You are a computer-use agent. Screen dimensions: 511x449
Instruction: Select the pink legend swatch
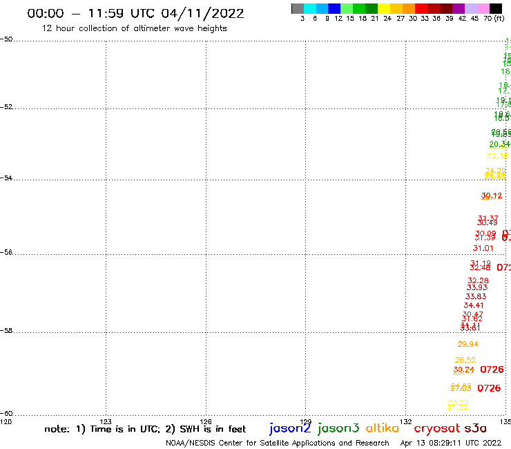click(483, 8)
